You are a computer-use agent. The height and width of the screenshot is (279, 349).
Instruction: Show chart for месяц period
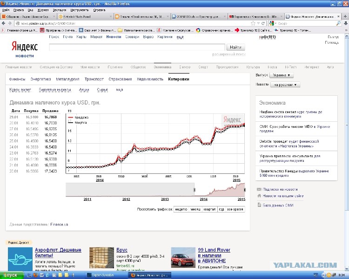coord(195,209)
